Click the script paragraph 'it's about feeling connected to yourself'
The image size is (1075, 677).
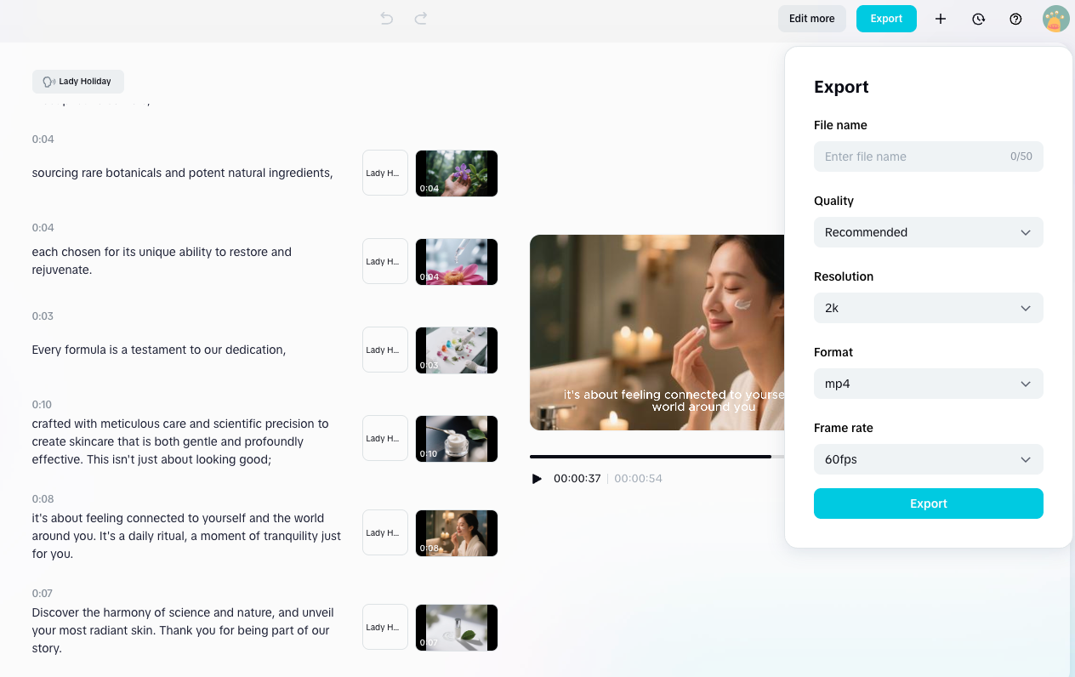click(x=186, y=536)
